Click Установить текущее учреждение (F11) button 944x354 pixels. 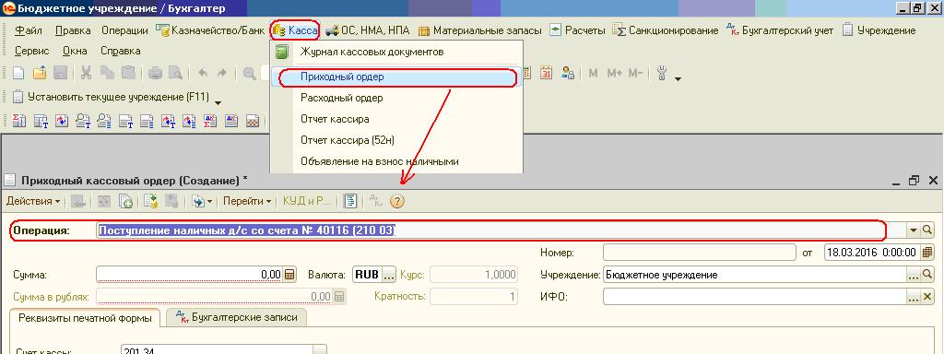tap(112, 96)
